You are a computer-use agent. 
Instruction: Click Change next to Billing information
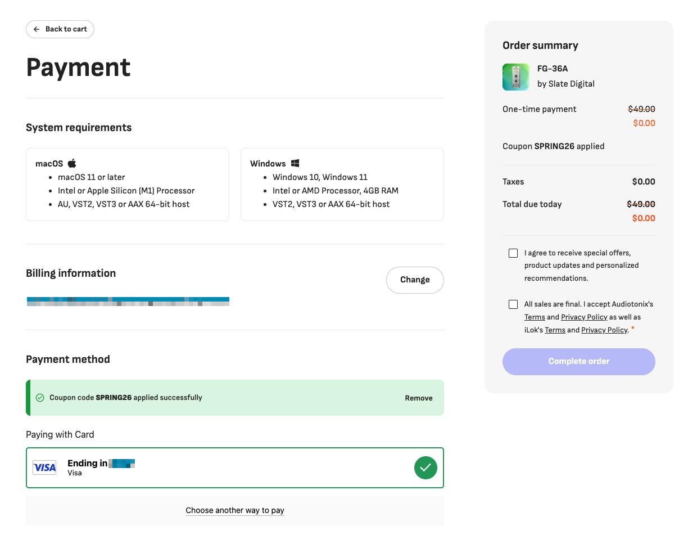[415, 280]
